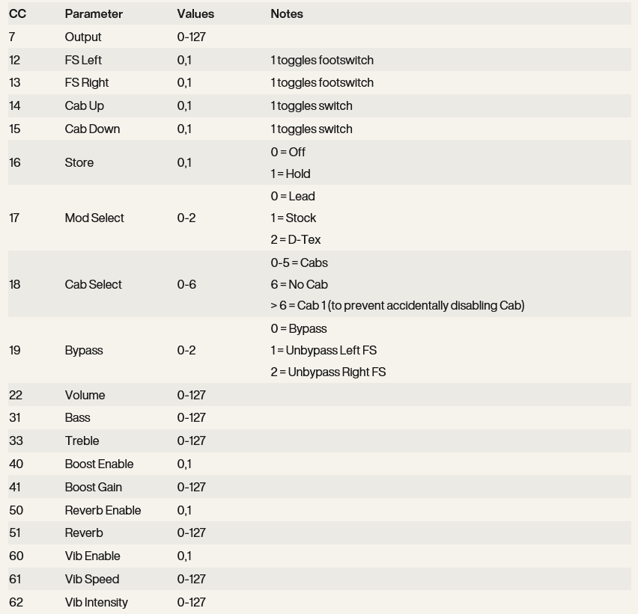The width and height of the screenshot is (638, 614).
Task: Select the '1 = Hold' note text
Action: pos(291,174)
